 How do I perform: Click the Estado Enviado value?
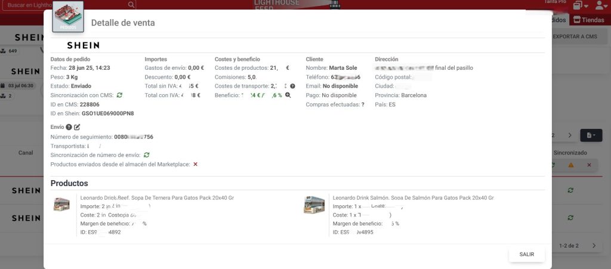[x=81, y=86]
